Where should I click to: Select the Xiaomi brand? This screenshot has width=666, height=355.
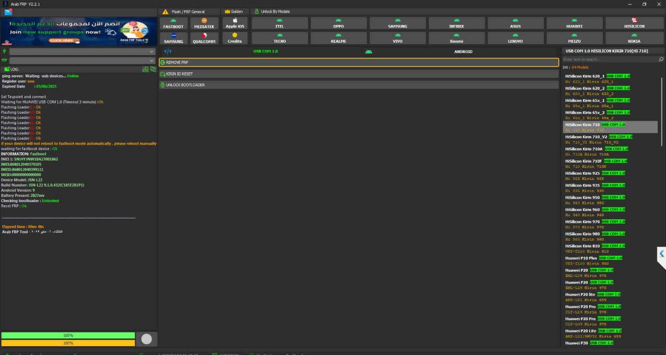pyautogui.click(x=456, y=38)
